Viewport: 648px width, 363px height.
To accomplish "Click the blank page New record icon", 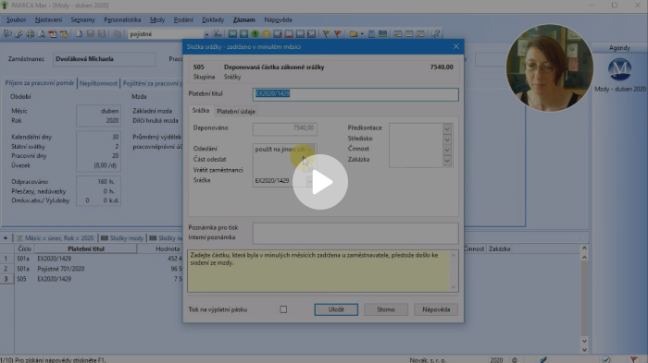I will click(79, 34).
